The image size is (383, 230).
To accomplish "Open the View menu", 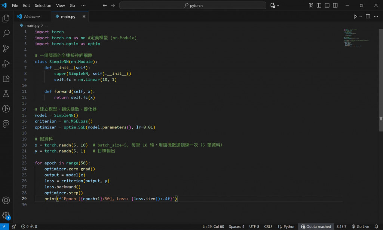I will pos(60,5).
